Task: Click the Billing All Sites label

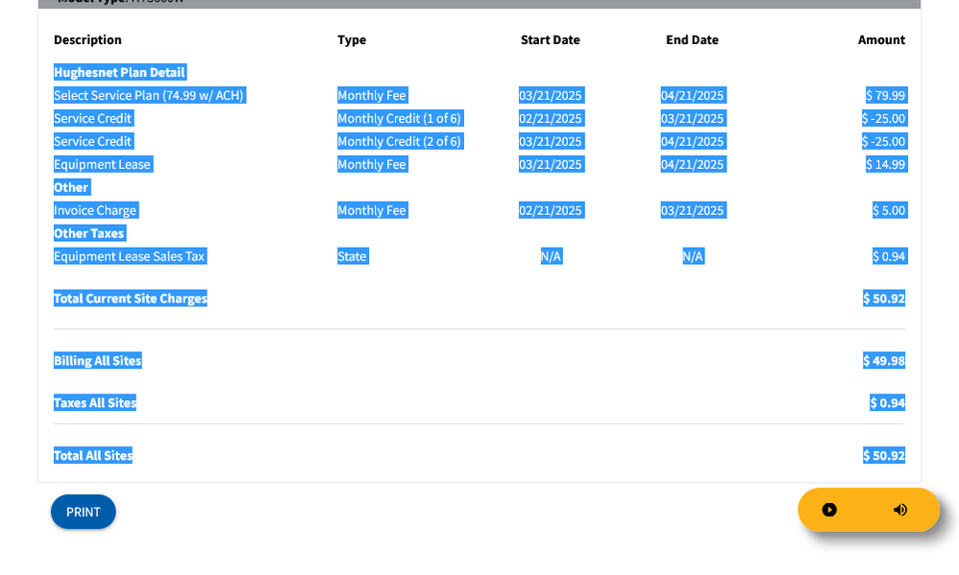Action: click(x=97, y=361)
